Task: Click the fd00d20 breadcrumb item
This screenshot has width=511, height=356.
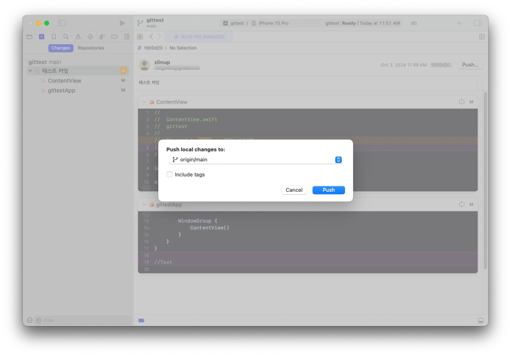Action: (x=153, y=48)
